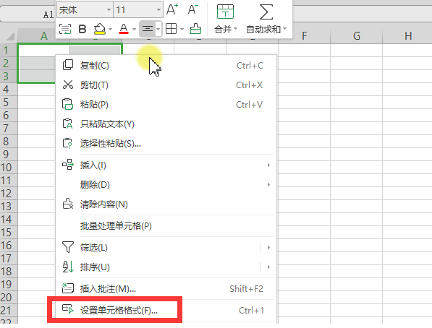Expand the 删除(D) submenu
This screenshot has width=432, height=328.
point(166,185)
